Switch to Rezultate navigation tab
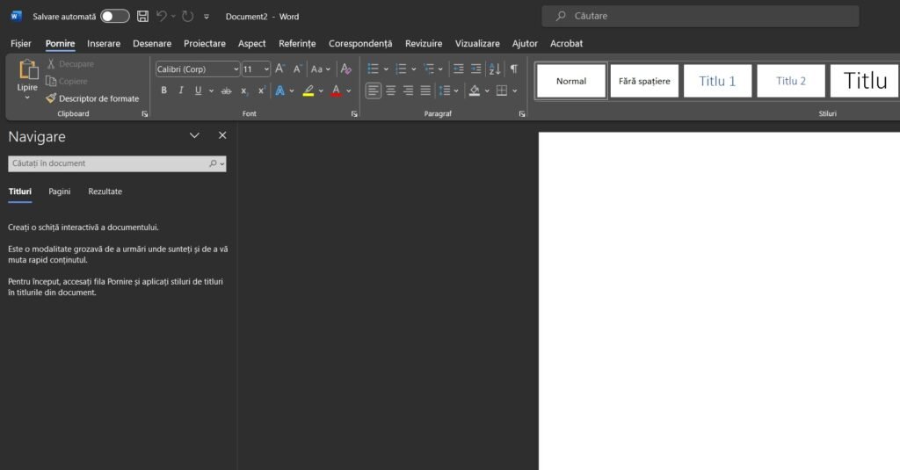This screenshot has width=900, height=470. pyautogui.click(x=105, y=192)
